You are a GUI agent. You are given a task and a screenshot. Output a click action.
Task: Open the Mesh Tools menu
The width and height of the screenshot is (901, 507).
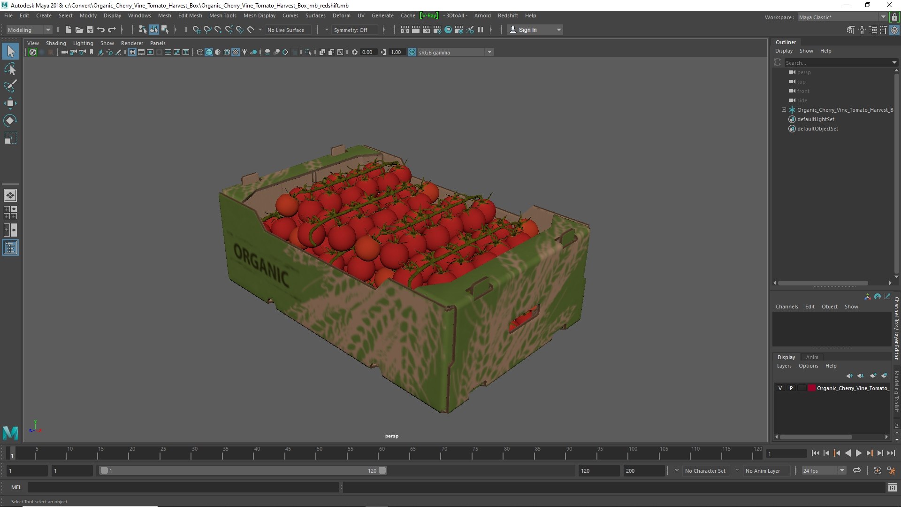tap(222, 15)
